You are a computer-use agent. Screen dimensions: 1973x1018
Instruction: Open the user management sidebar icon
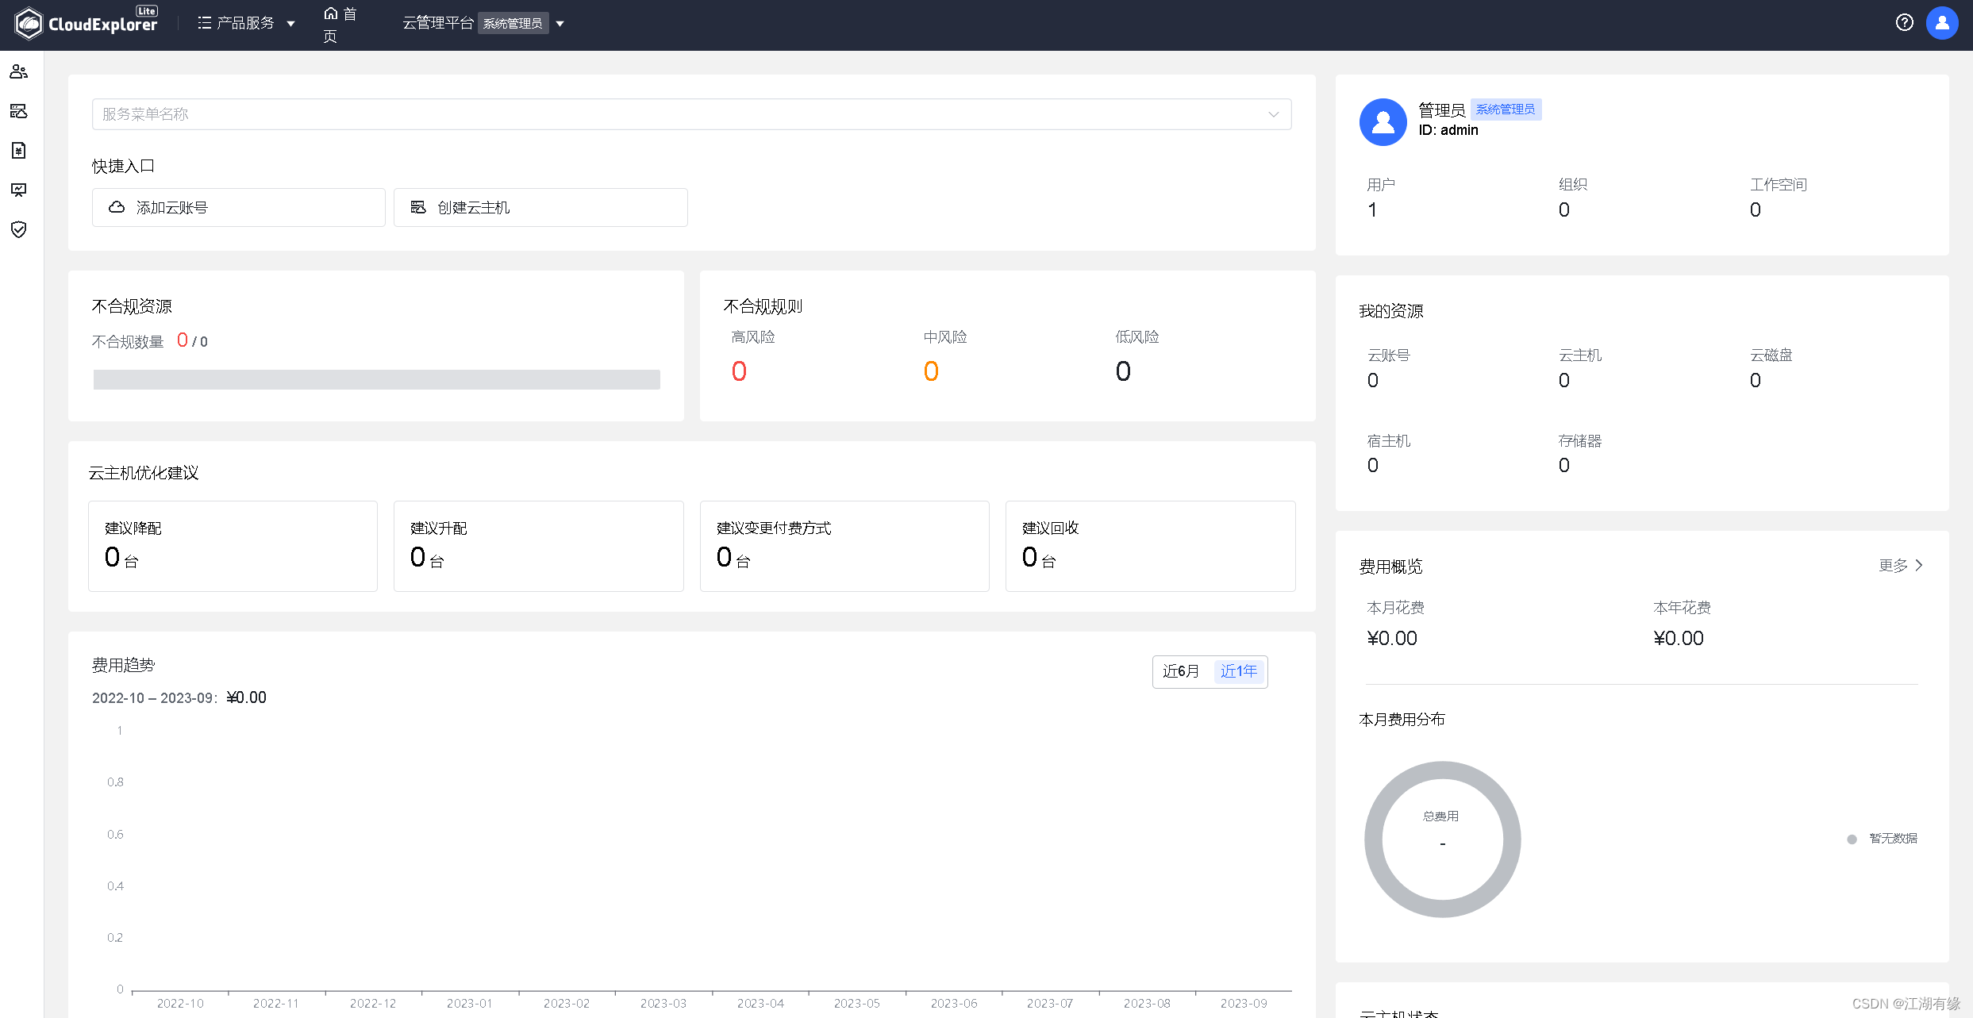point(19,72)
